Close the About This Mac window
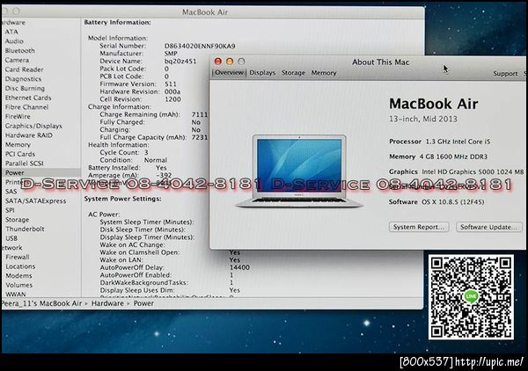 [x=218, y=62]
